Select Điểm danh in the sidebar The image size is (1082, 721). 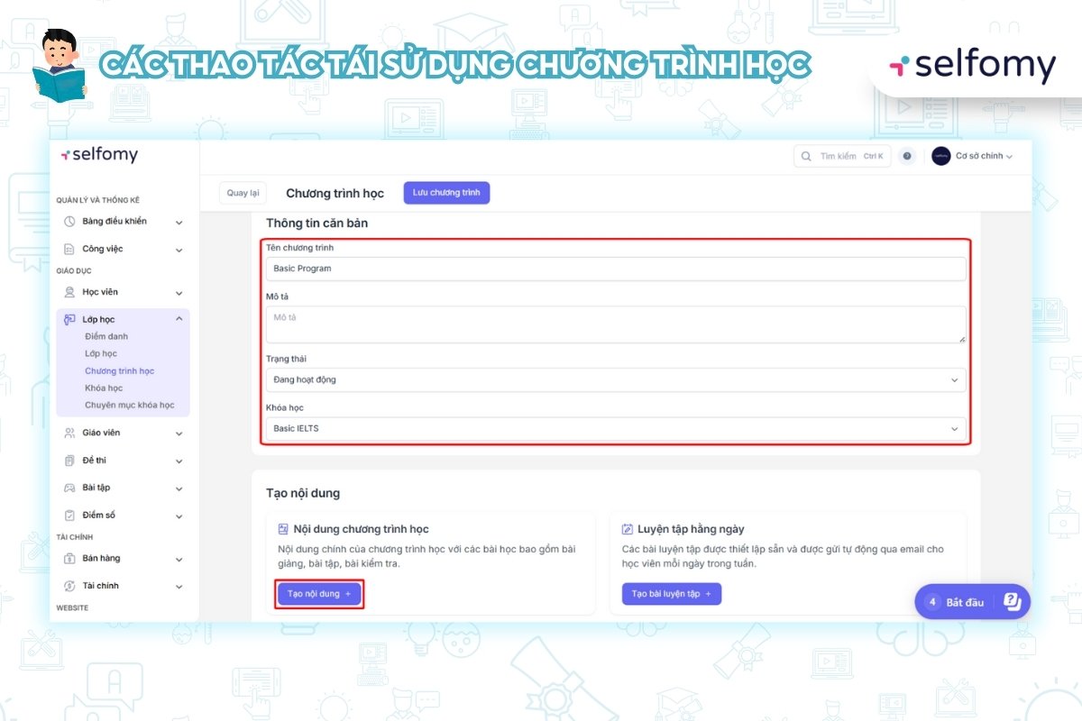pos(106,336)
